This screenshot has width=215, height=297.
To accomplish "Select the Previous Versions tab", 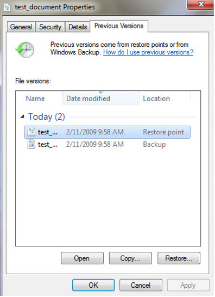I will coord(119,26).
